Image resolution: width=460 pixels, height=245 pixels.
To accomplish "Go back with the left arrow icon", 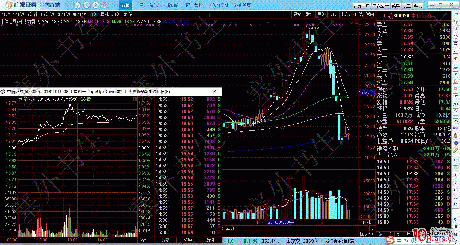I will (x=87, y=5).
